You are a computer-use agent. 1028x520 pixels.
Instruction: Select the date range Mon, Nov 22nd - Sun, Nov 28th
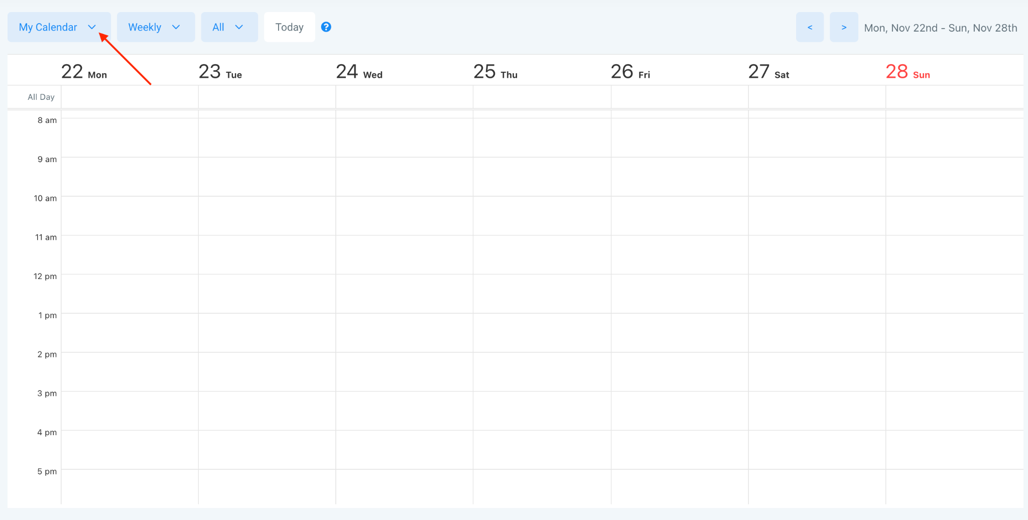[941, 28]
